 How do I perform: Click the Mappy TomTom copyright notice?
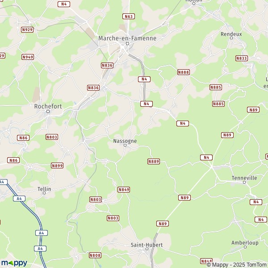coord(237,265)
